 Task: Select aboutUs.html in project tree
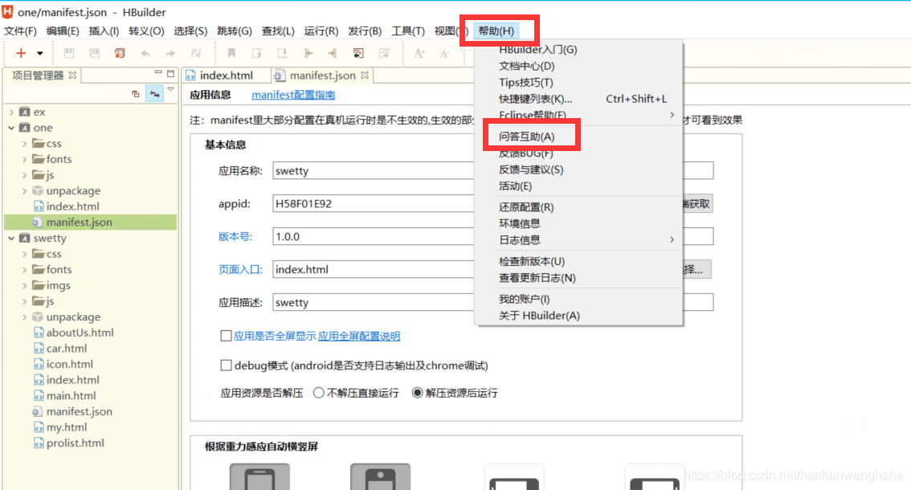click(80, 333)
